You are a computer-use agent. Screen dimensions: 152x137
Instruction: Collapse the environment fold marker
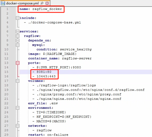pos(18,108)
